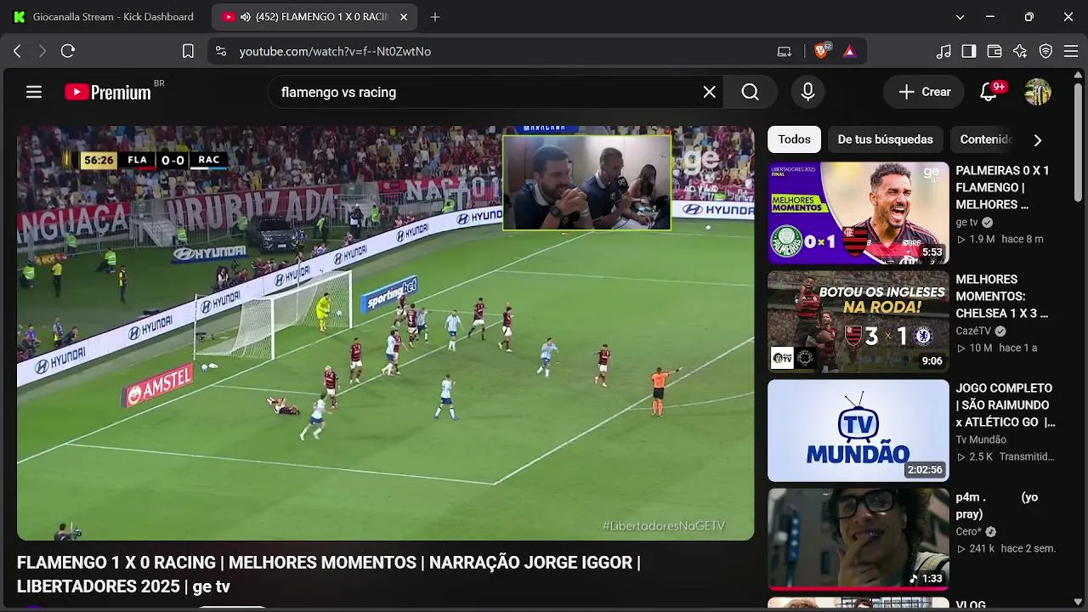
Task: Switch to the Giocanalla Stream Kick Dashboard tab
Action: 105,17
